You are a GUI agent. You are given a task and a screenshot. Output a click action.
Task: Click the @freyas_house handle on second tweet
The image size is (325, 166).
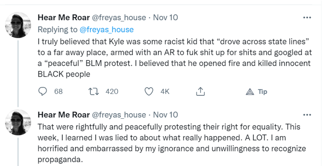[119, 115]
